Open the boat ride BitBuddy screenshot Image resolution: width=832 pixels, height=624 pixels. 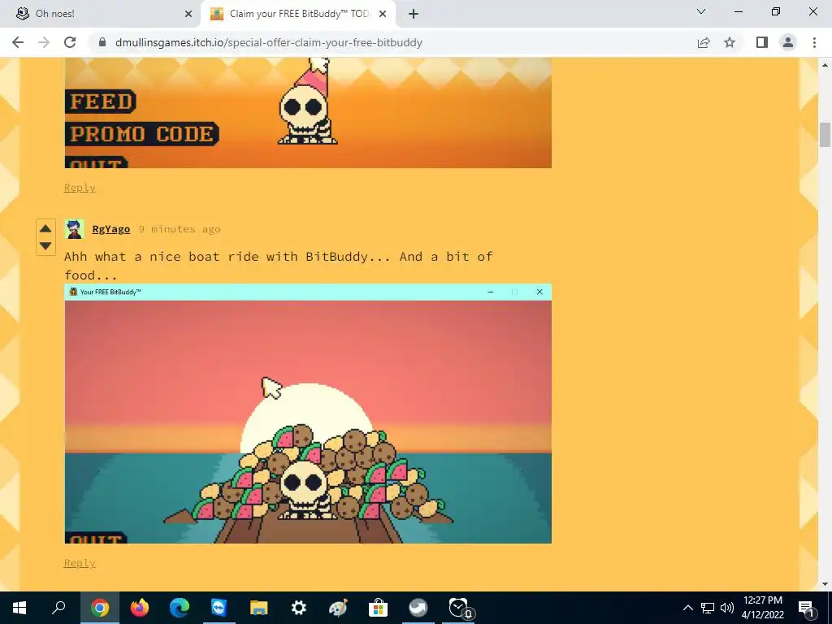click(x=308, y=414)
